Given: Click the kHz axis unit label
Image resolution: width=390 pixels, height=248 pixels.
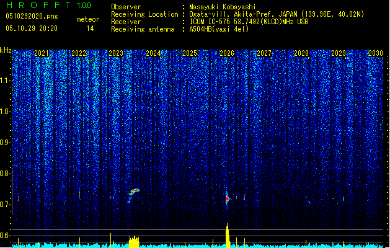Looking at the screenshot, I should coord(6,50).
